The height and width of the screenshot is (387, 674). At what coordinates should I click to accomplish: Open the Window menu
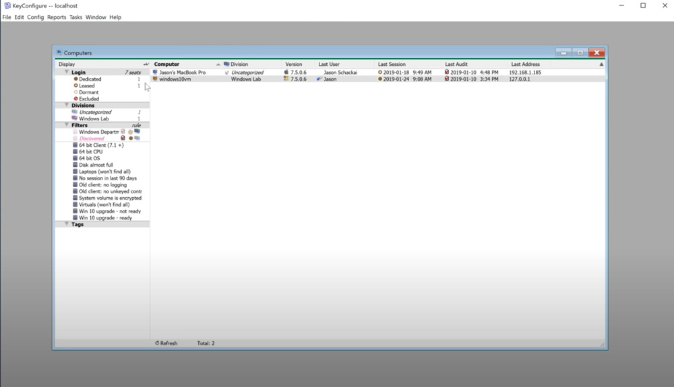[x=96, y=17]
